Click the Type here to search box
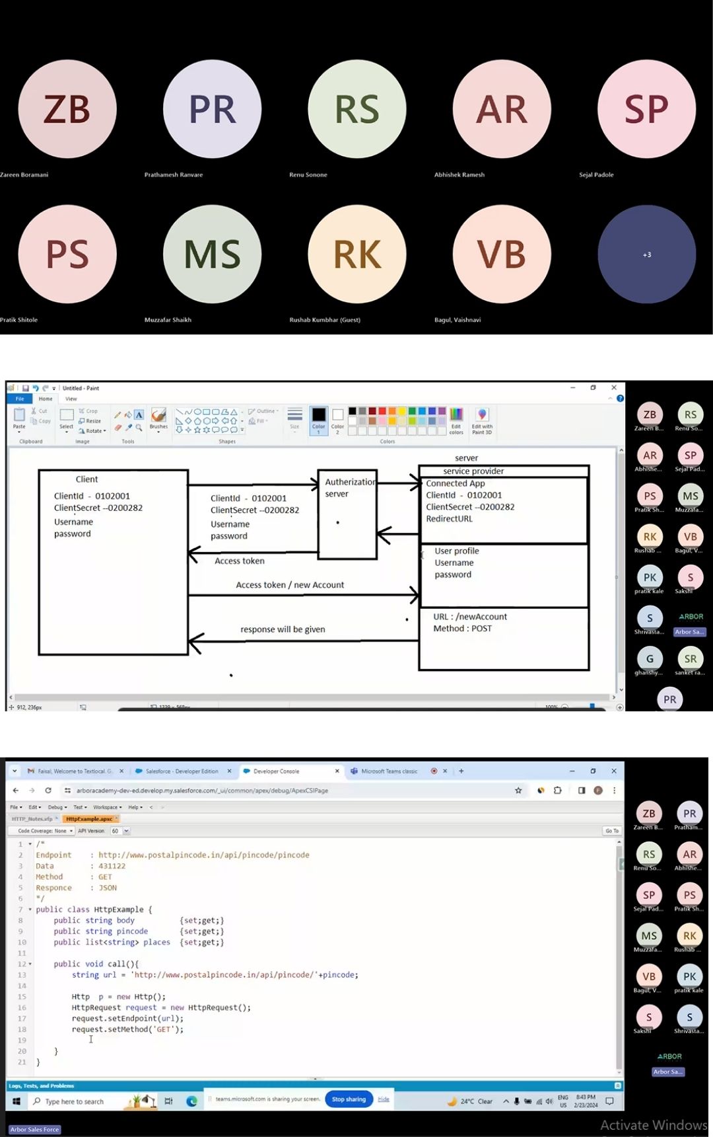The image size is (713, 1137). pos(74,1101)
